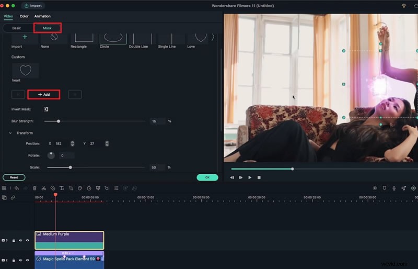Hide track 2 with eye icon
This screenshot has height=269, width=418.
pyautogui.click(x=28, y=260)
